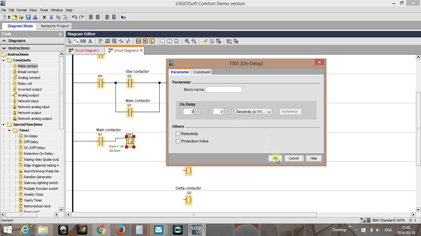The image size is (421, 236).
Task: Launch Google Chrome from taskbar
Action: click(101, 230)
